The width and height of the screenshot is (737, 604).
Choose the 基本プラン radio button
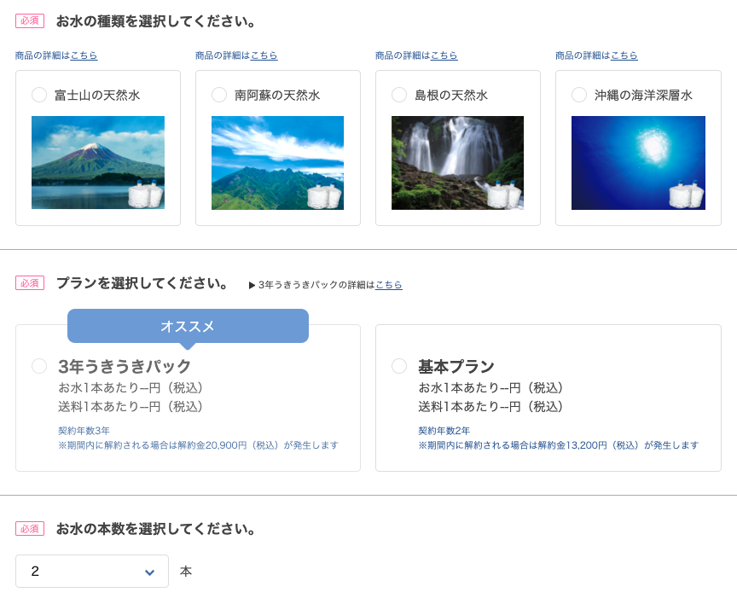399,366
